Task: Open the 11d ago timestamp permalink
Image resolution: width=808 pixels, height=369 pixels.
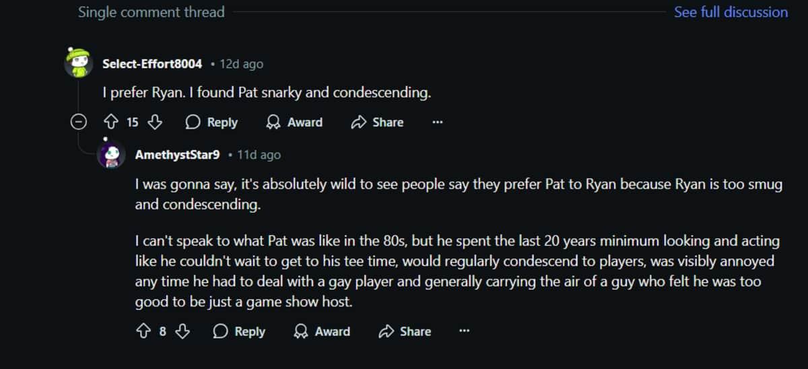Action: pos(259,155)
